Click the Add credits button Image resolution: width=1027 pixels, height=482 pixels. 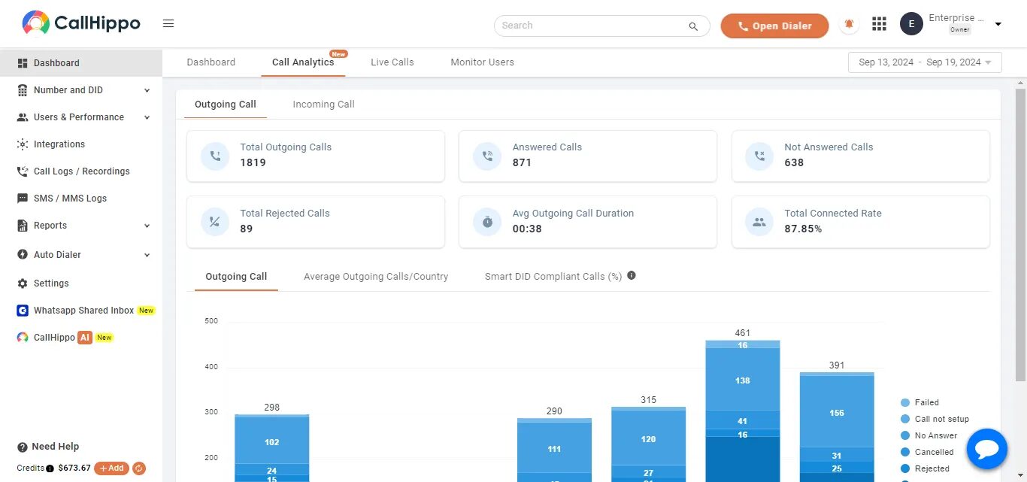click(x=111, y=468)
